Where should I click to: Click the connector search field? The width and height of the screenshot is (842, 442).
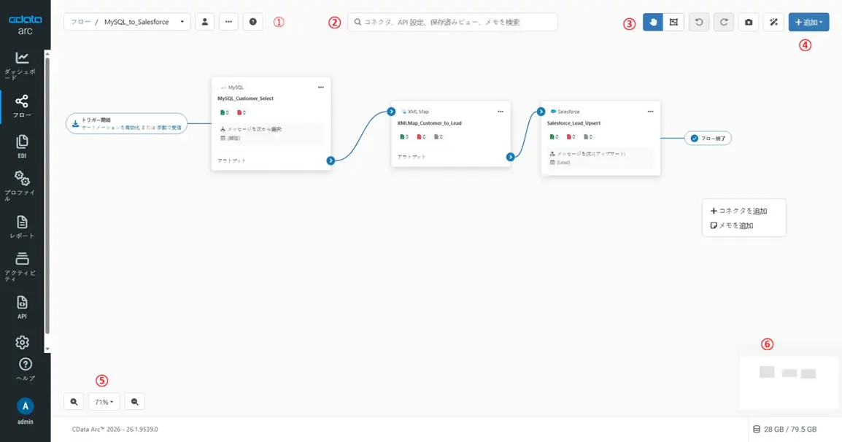pos(452,22)
